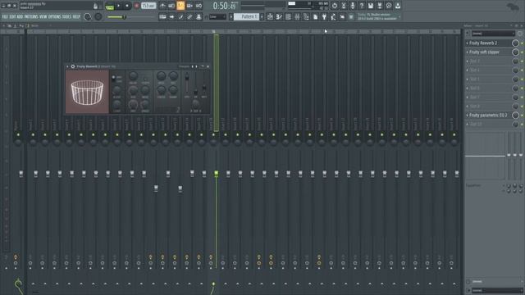Screen dimensions: 525x295
Task: Click the Master track volume fader
Action: pyautogui.click(x=21, y=174)
